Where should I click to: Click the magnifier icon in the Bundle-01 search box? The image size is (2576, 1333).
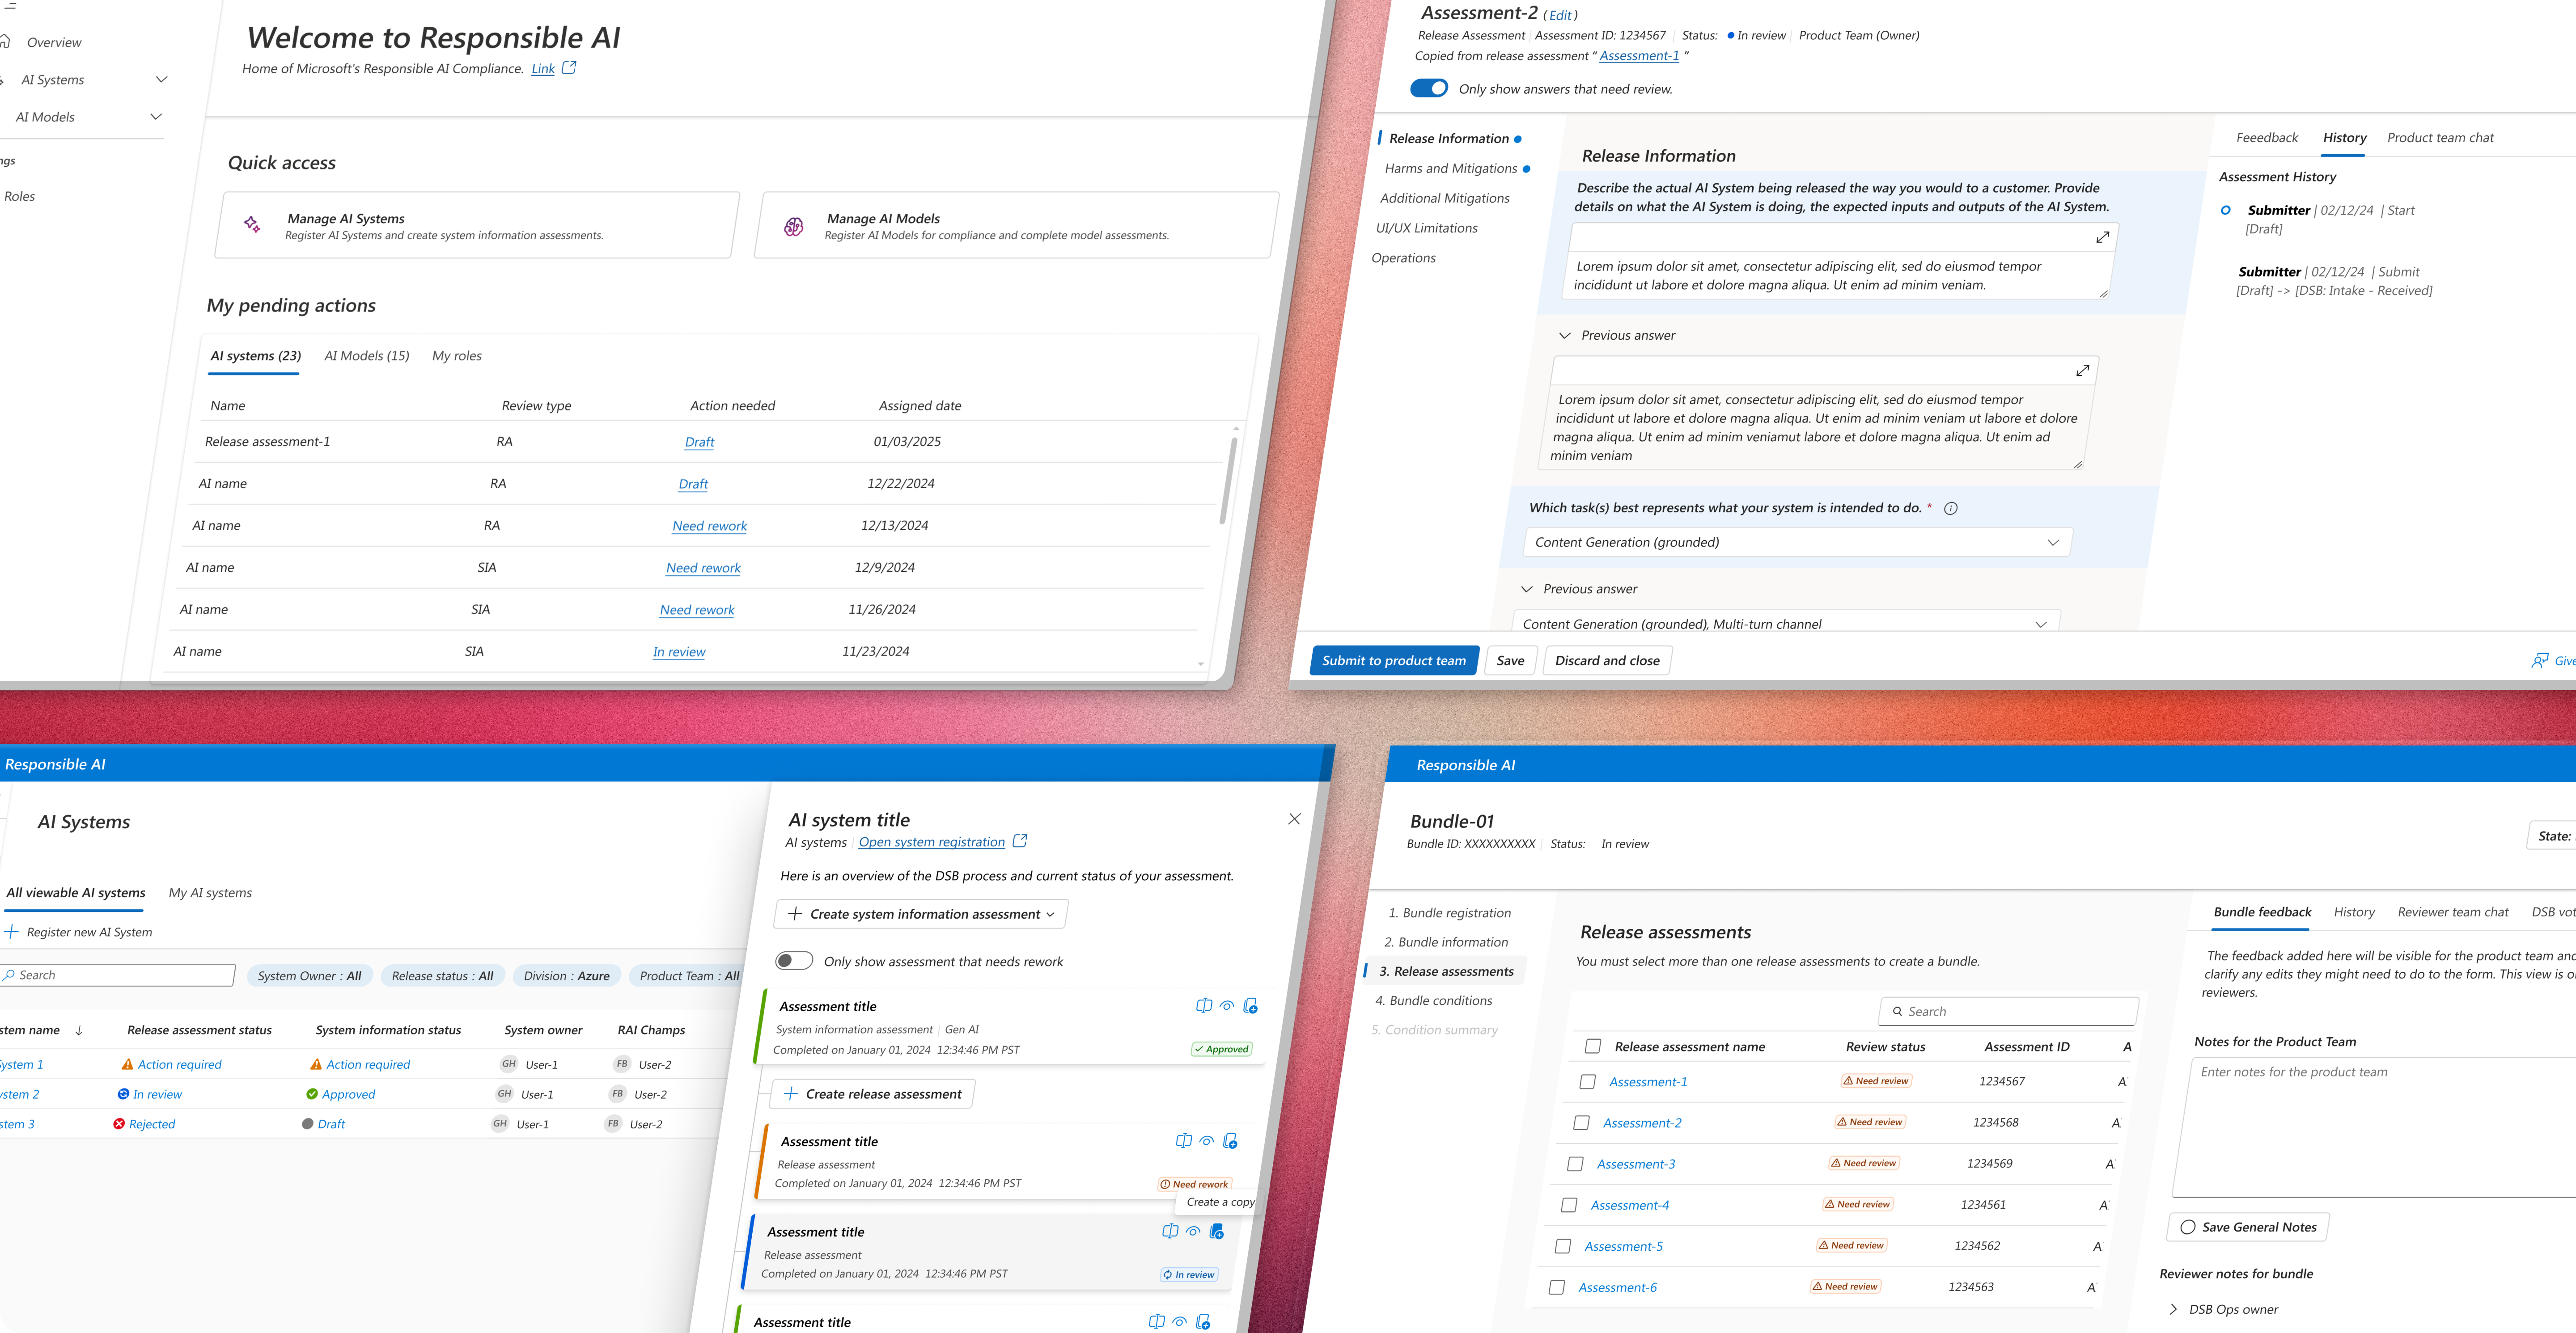click(x=1897, y=1011)
